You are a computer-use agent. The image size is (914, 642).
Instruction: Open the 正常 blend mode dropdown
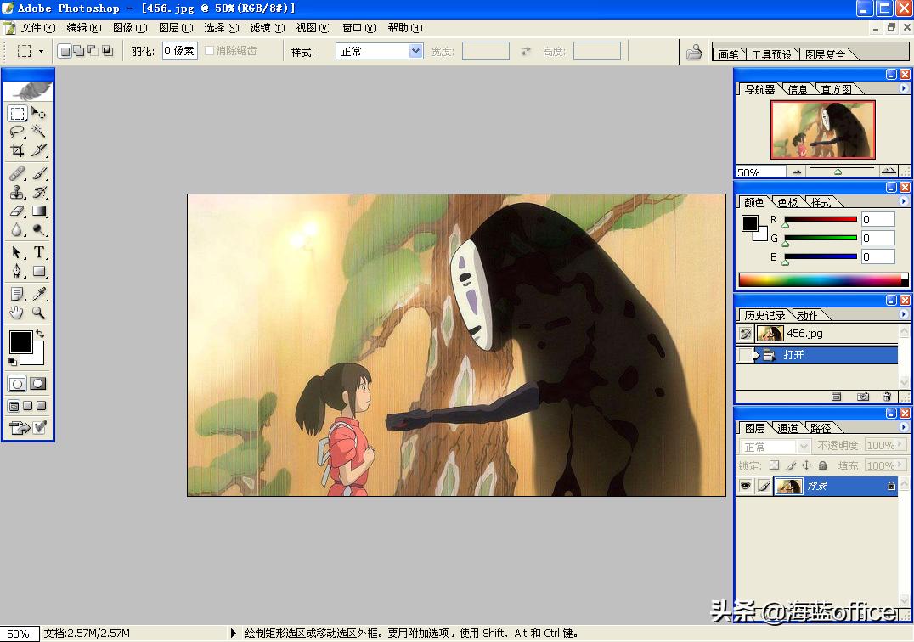point(773,445)
